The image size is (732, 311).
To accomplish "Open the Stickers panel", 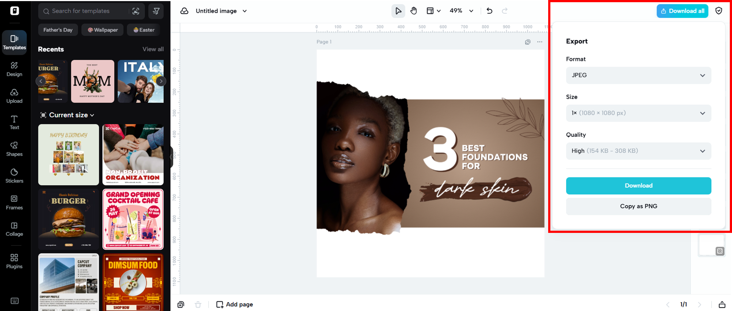I will [14, 176].
